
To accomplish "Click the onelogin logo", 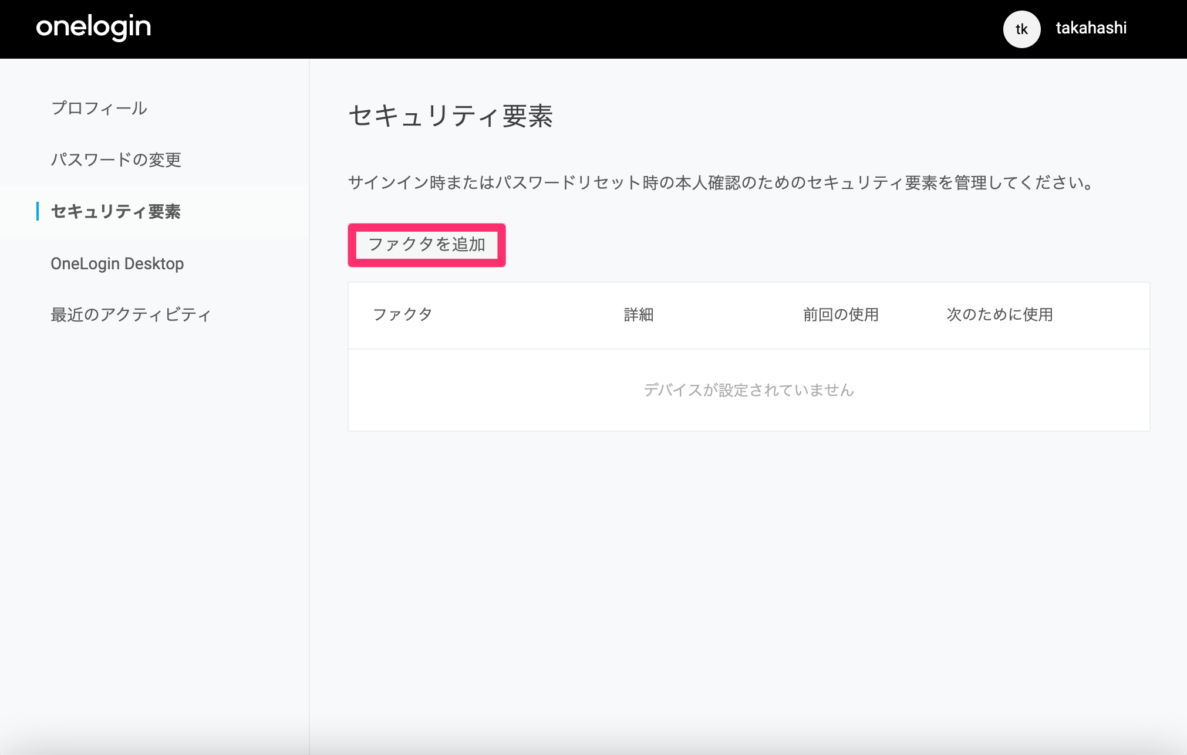I will [x=93, y=28].
